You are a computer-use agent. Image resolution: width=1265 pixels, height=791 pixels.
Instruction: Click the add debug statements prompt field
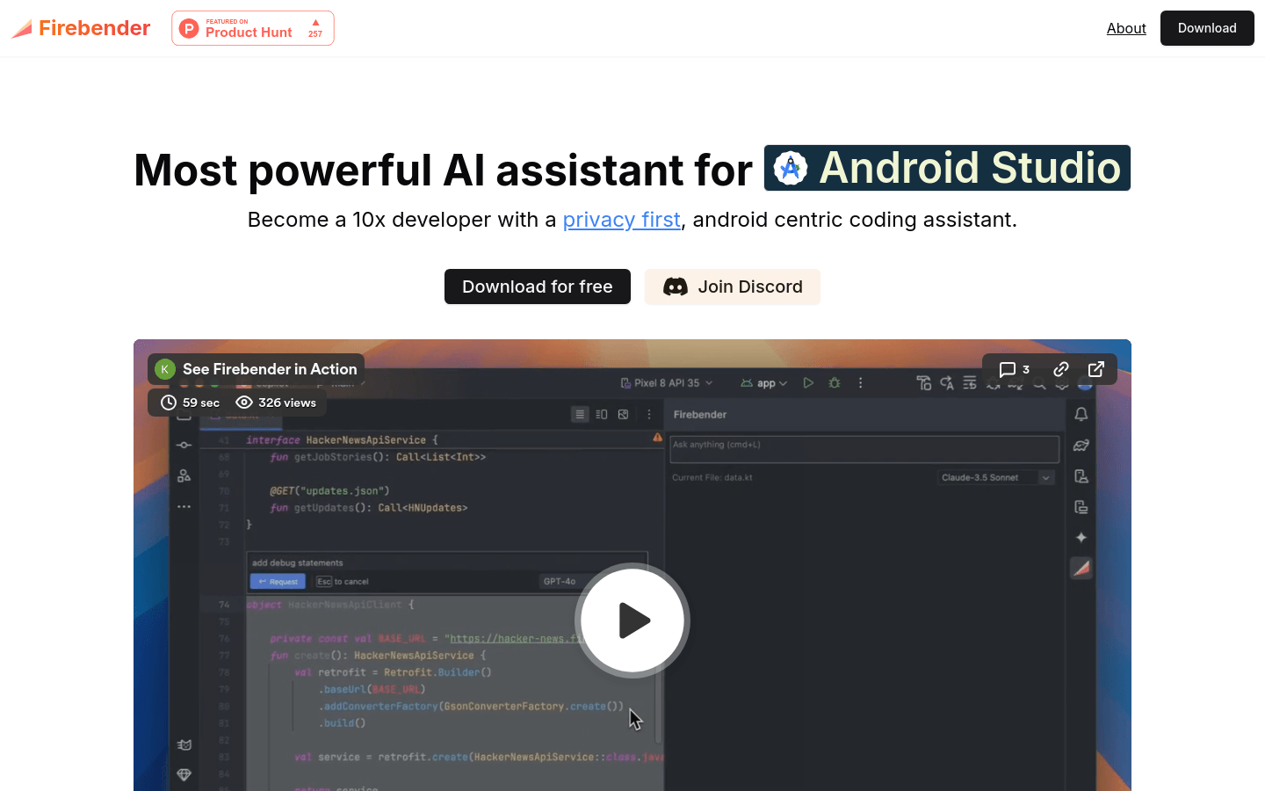point(448,562)
